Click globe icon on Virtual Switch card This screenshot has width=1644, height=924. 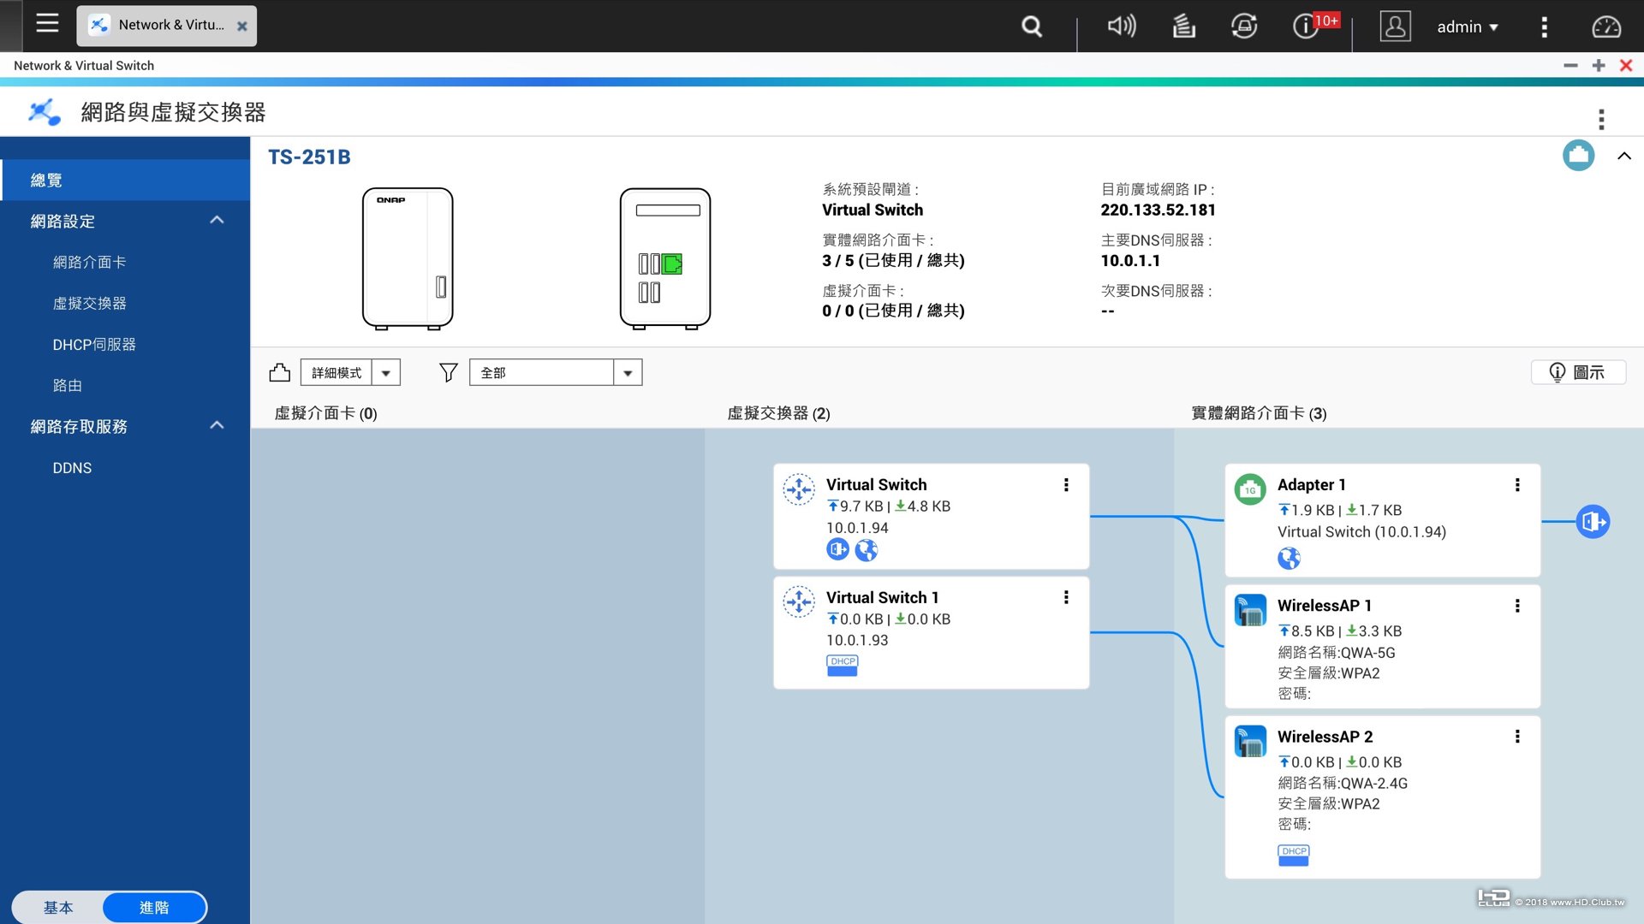(x=867, y=550)
